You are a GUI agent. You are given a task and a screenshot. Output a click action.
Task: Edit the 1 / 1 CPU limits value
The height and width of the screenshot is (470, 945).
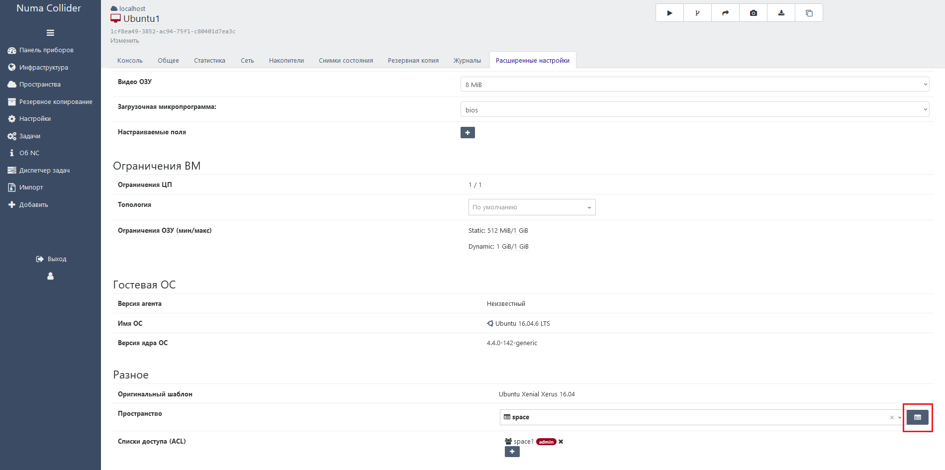[475, 185]
